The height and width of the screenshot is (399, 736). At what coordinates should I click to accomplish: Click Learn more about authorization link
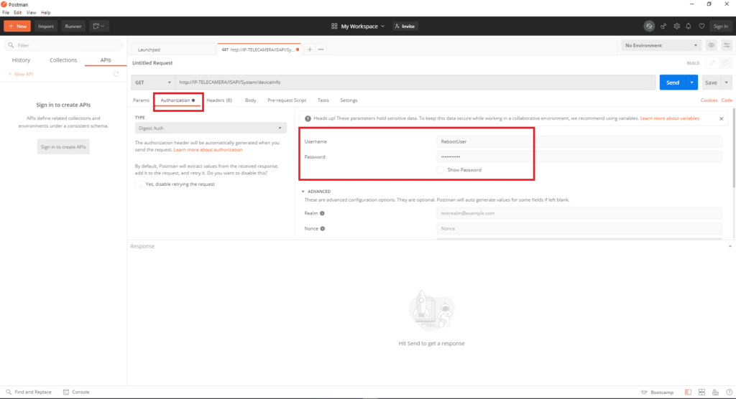click(208, 149)
